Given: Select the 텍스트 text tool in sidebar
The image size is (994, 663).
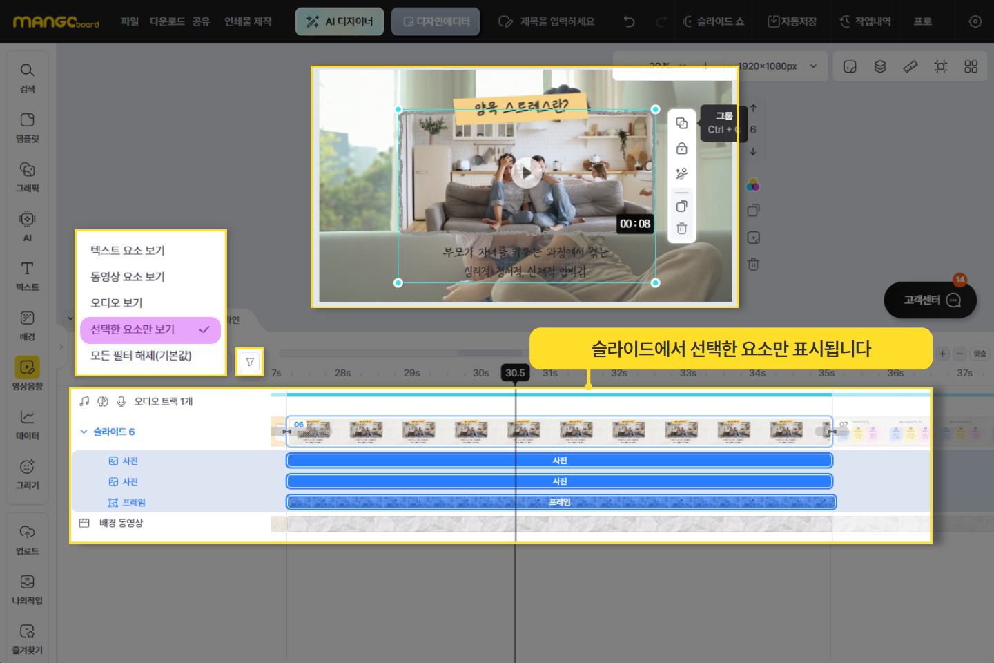Looking at the screenshot, I should [27, 276].
